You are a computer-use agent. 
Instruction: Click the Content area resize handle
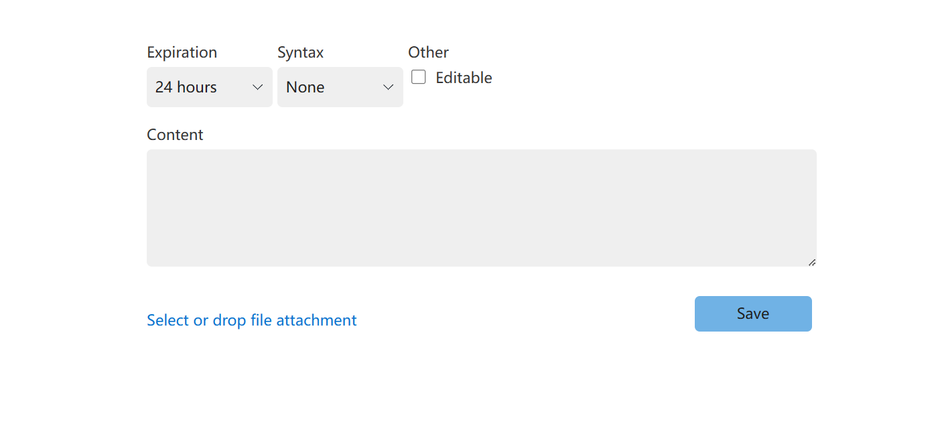click(x=811, y=262)
